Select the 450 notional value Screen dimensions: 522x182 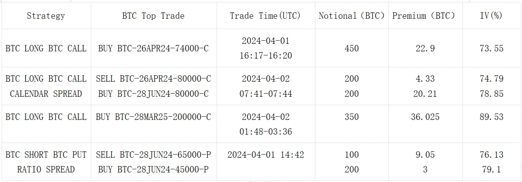coord(352,49)
